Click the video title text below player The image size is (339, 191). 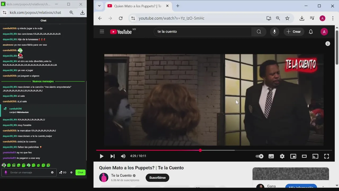point(141,168)
